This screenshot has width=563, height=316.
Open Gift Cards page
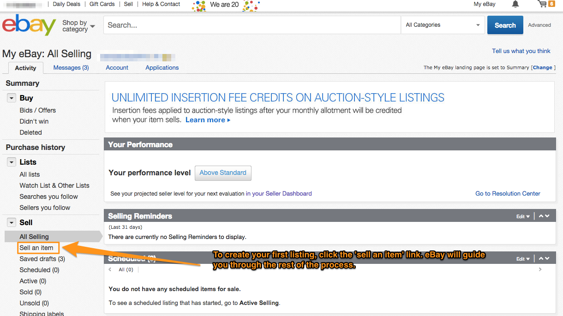(102, 4)
